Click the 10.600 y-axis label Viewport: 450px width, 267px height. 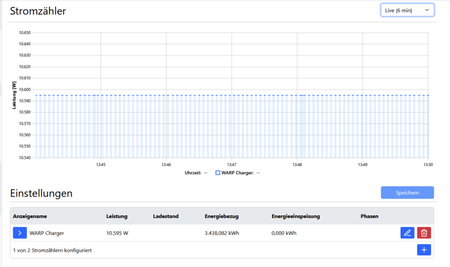tap(25, 90)
